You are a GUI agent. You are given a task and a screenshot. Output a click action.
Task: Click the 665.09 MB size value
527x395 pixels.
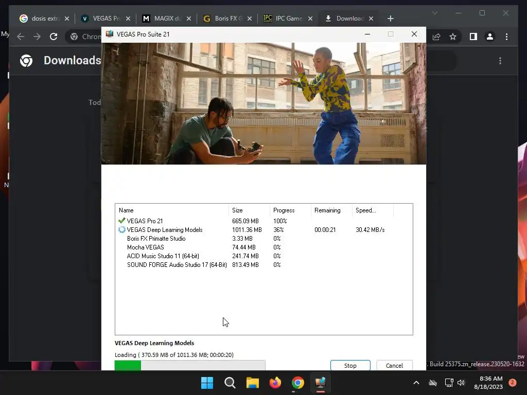point(245,221)
